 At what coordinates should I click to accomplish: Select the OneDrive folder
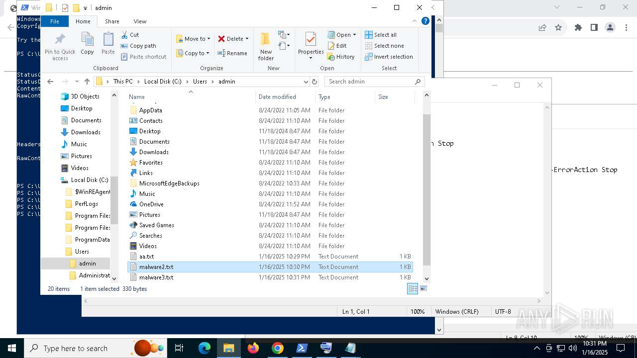(x=270, y=204)
